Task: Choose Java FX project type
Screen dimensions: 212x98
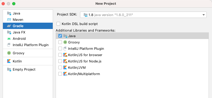Action: coord(28,32)
